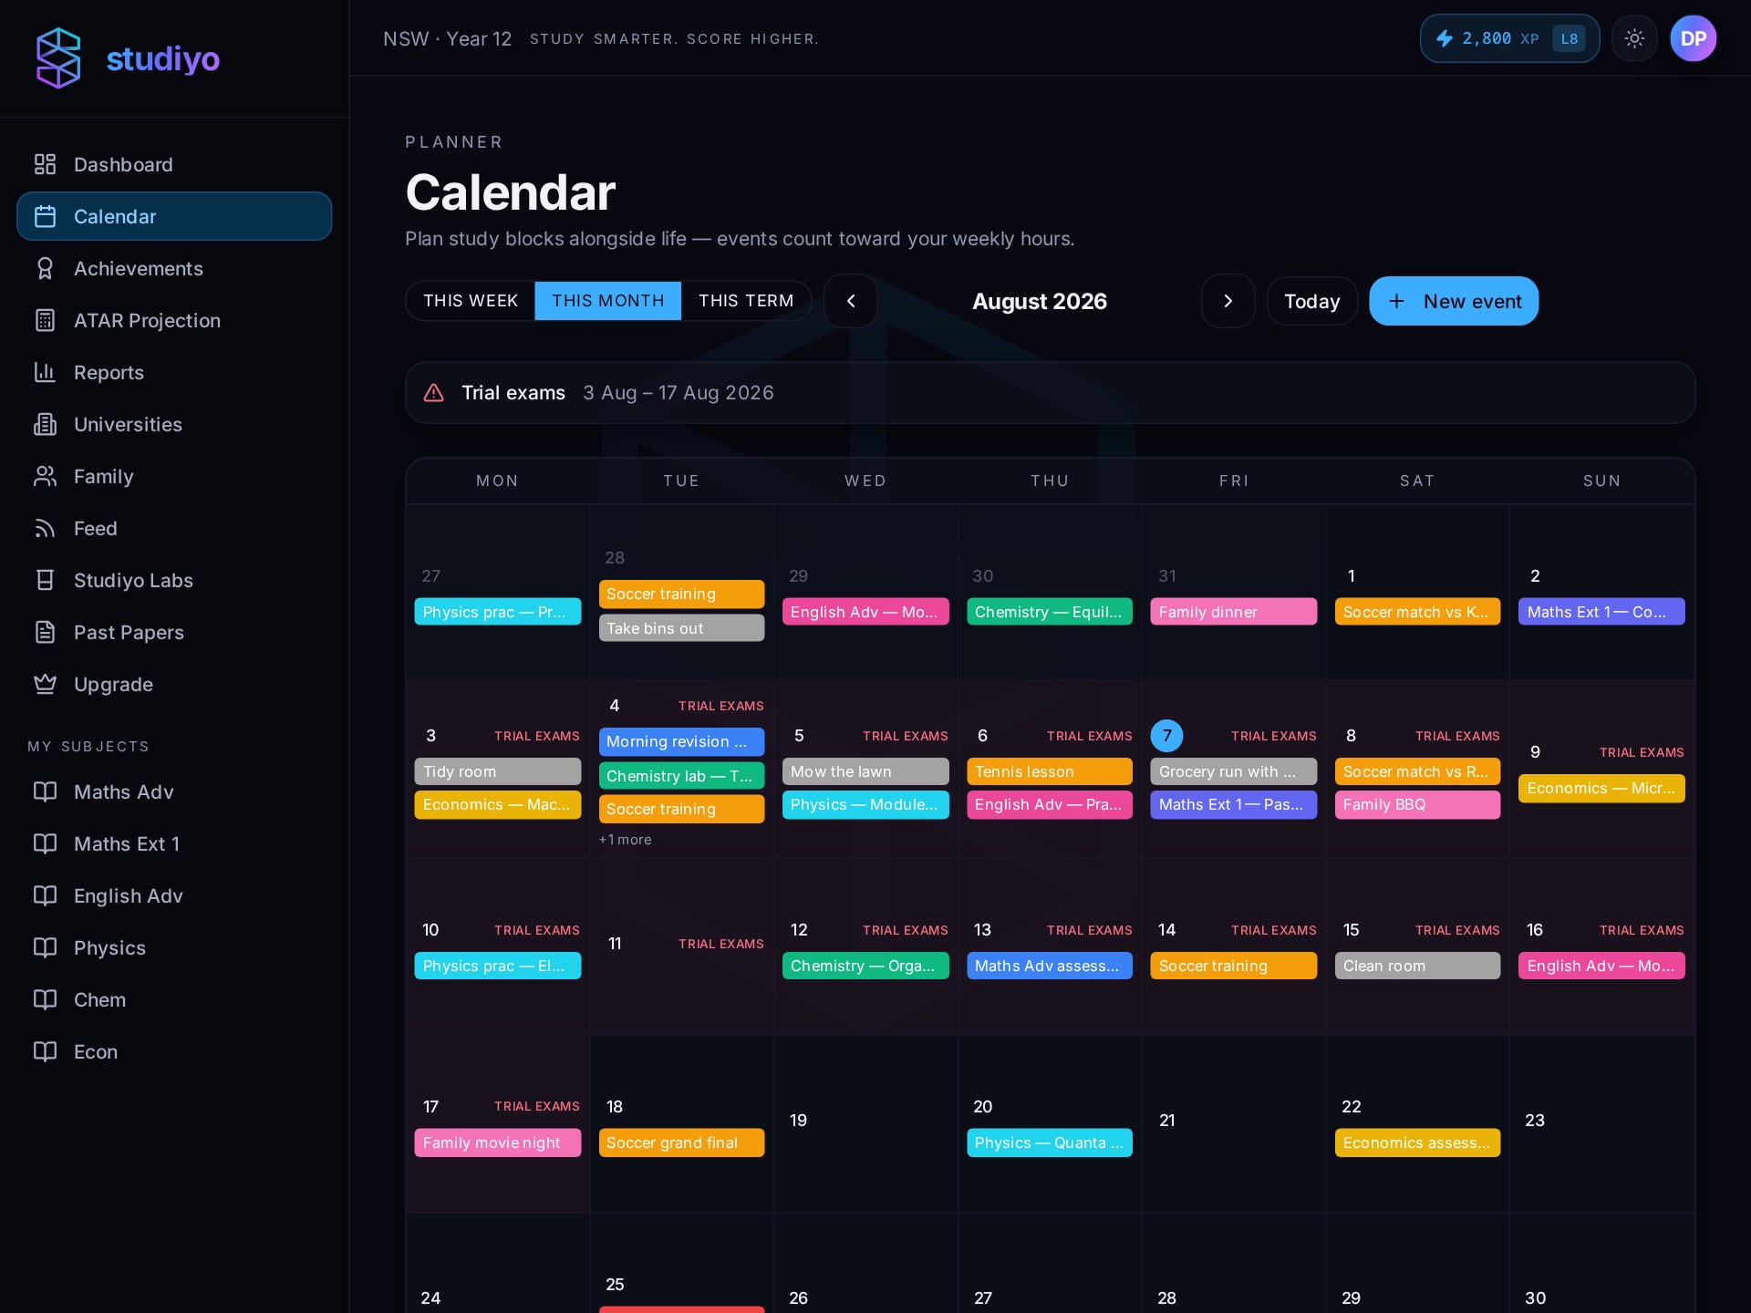This screenshot has height=1313, width=1751.
Task: Create a New event
Action: point(1454,301)
